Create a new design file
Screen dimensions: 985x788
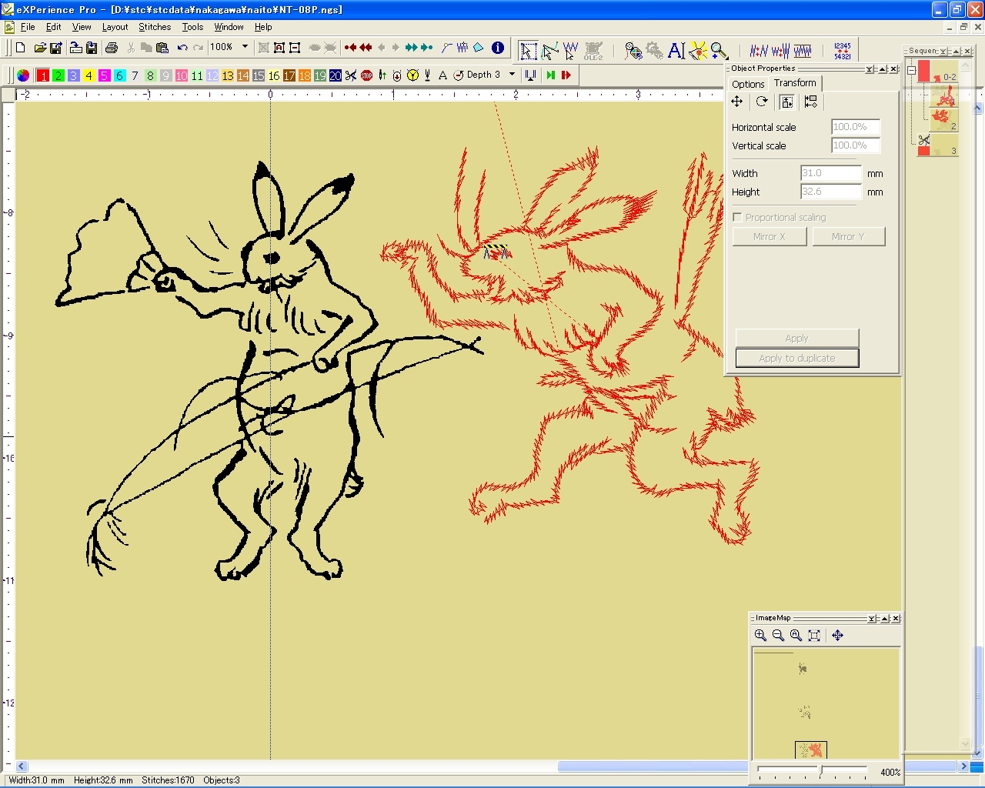pos(22,48)
